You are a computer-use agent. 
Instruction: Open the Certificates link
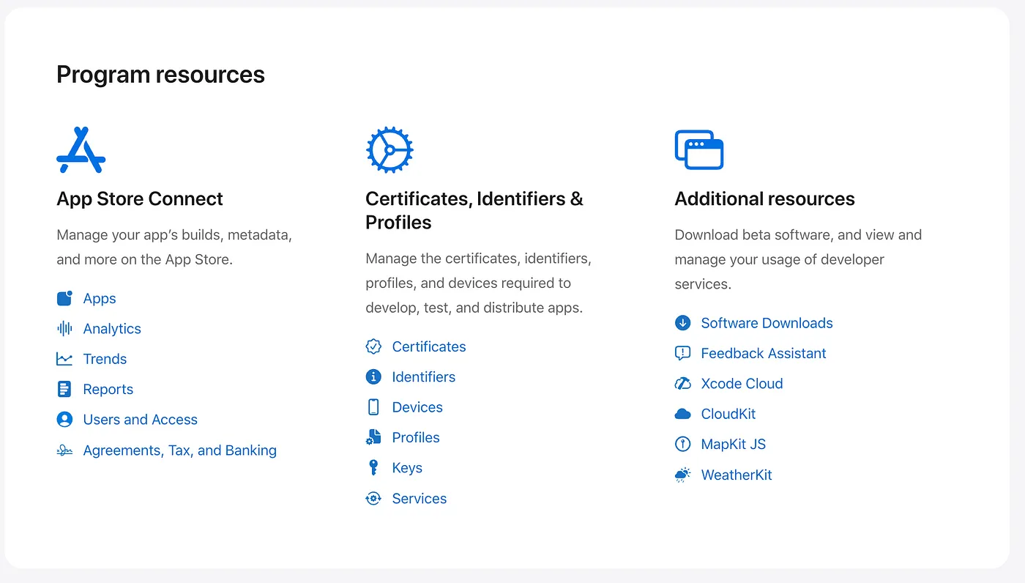(x=429, y=346)
